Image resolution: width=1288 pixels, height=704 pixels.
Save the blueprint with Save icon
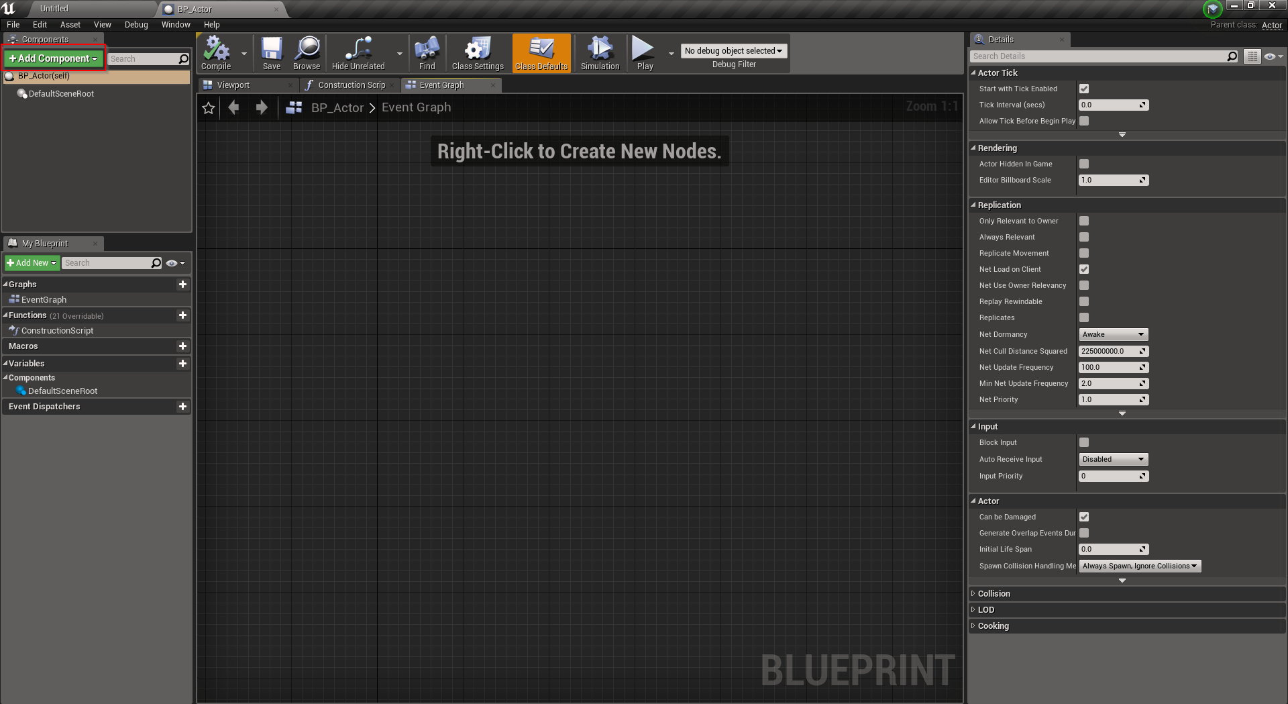272,53
